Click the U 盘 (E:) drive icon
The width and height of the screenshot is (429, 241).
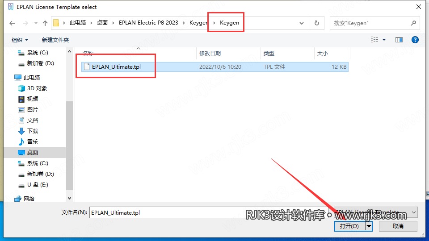pyautogui.click(x=21, y=186)
